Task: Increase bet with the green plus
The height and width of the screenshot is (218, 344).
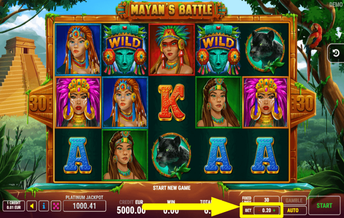Action: (x=274, y=210)
